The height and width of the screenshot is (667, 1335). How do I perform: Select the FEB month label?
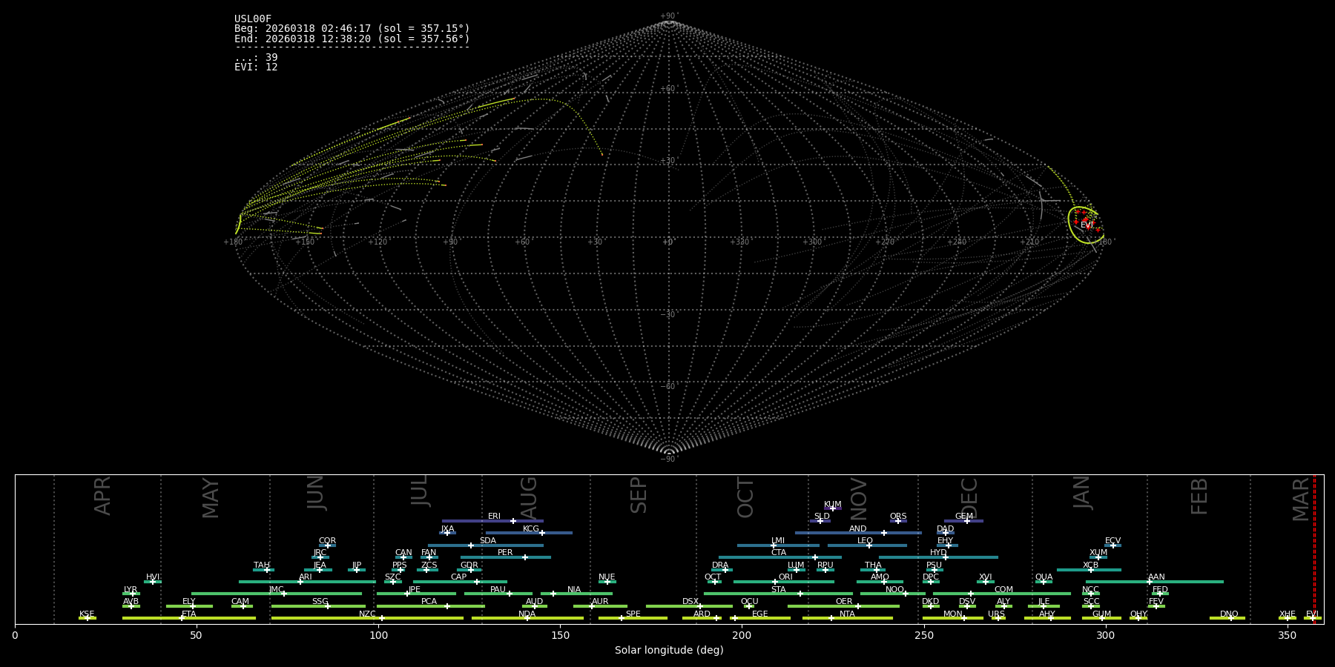[1199, 496]
